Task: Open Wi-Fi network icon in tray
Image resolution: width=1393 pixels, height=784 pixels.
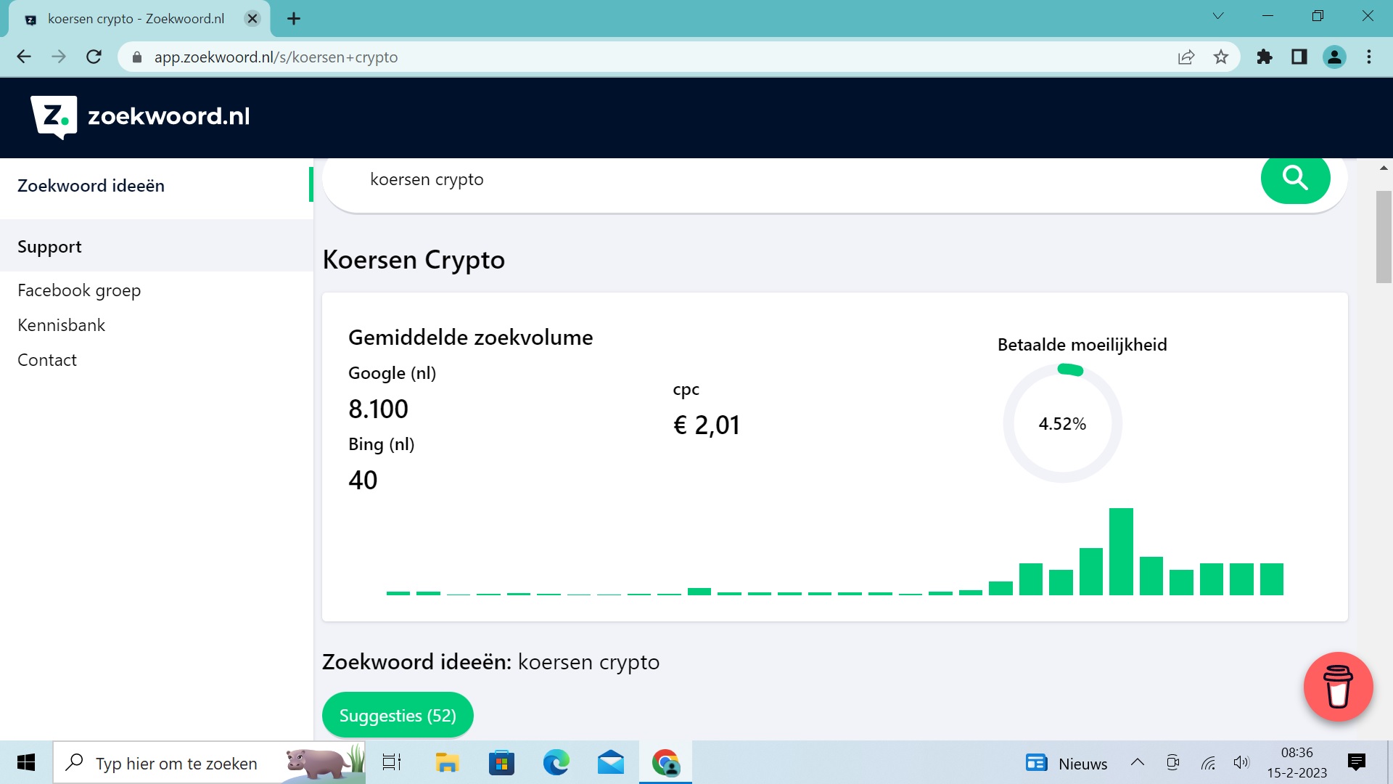Action: pyautogui.click(x=1207, y=763)
